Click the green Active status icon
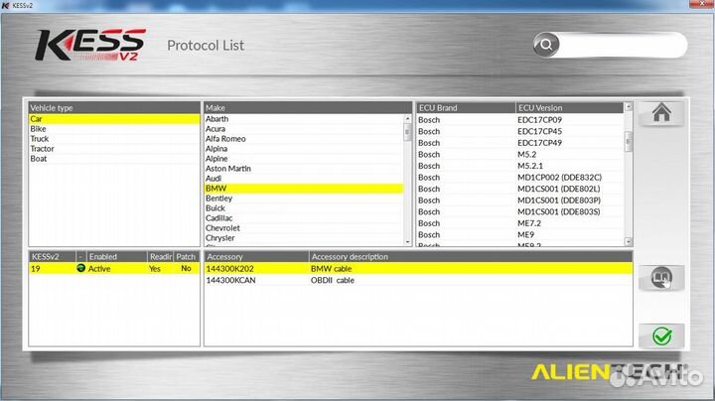This screenshot has height=401, width=715. (x=80, y=268)
